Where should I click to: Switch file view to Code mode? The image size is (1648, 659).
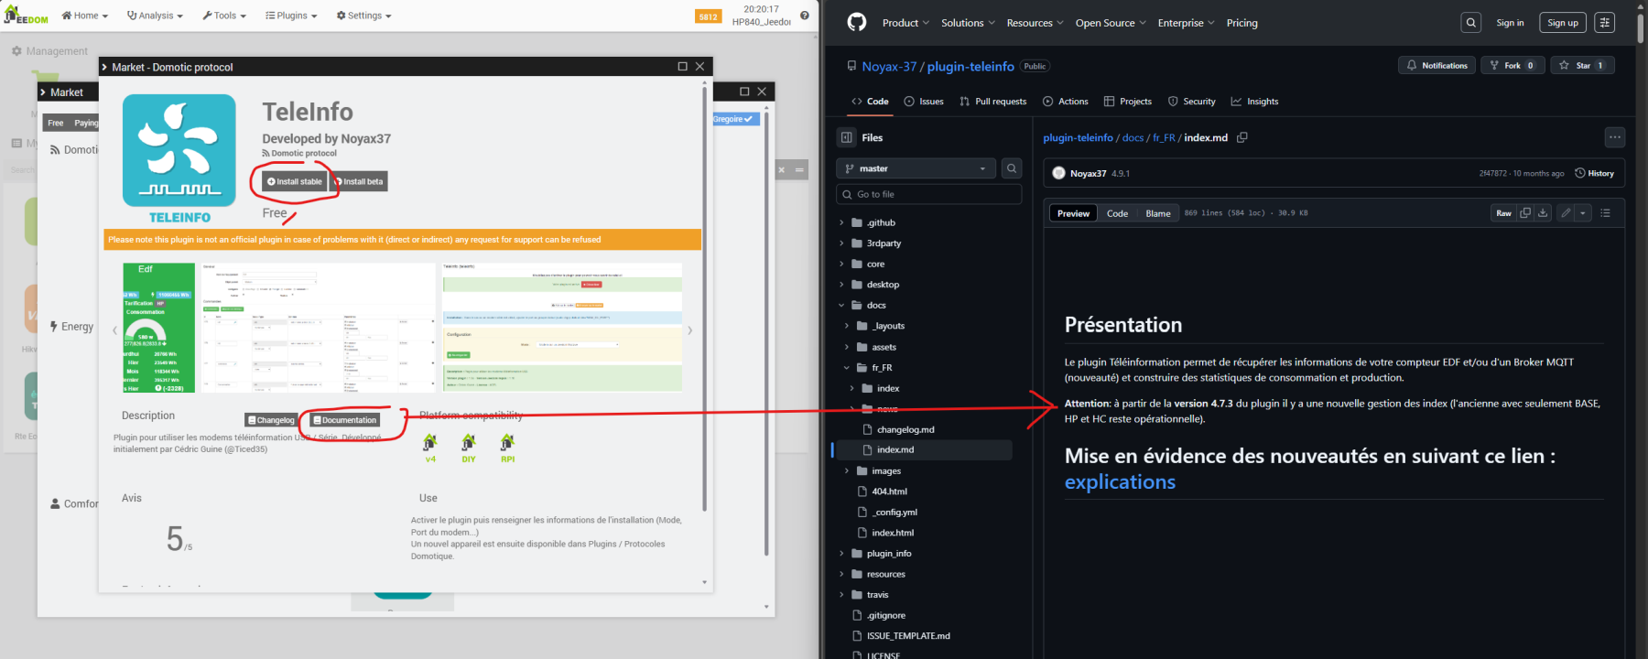coord(1117,213)
